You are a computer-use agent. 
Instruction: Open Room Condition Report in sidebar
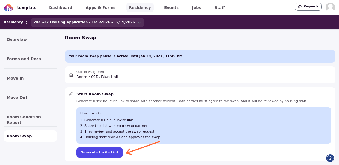[x=30, y=120]
